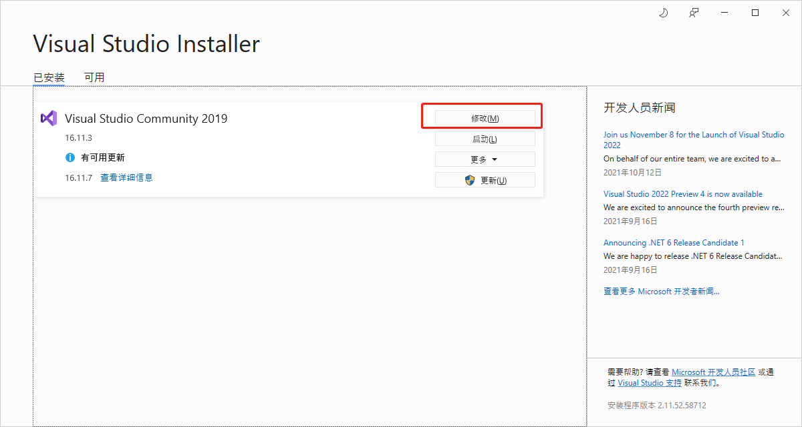Viewport: 802px width, 427px height.
Task: Switch to the 已安装 tab
Action: tap(49, 77)
